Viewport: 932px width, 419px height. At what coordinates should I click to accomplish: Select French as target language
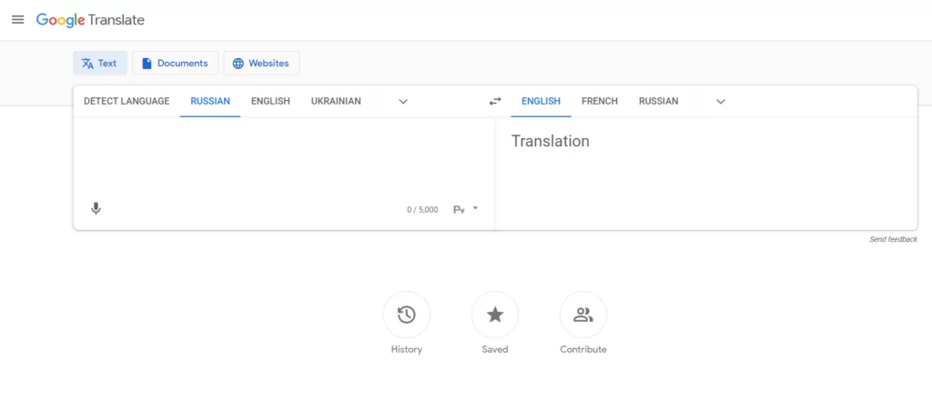click(600, 102)
